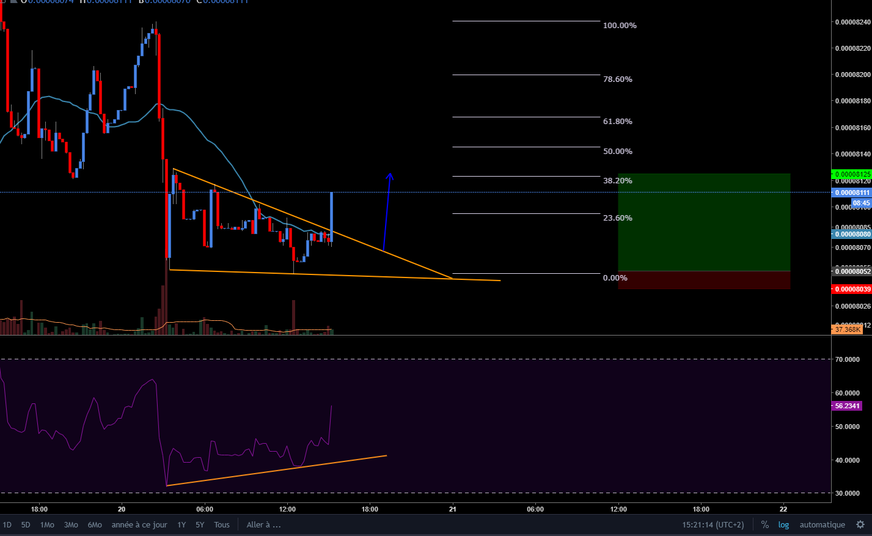The width and height of the screenshot is (872, 536).
Task: Click the 0.00008180 price axis label
Action: tap(853, 101)
